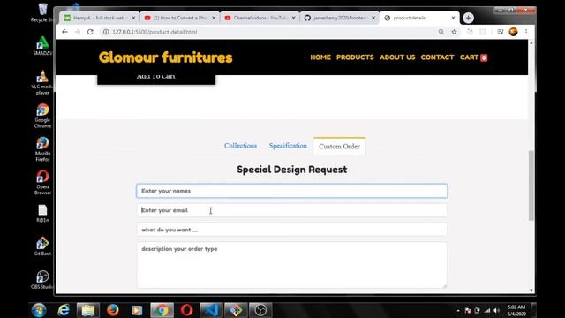The width and height of the screenshot is (565, 318).
Task: Switch to Chrome in the taskbar
Action: click(162, 310)
